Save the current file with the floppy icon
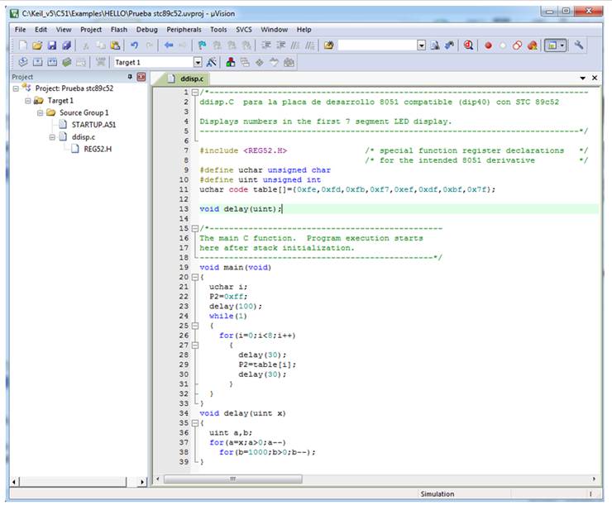 [x=52, y=45]
